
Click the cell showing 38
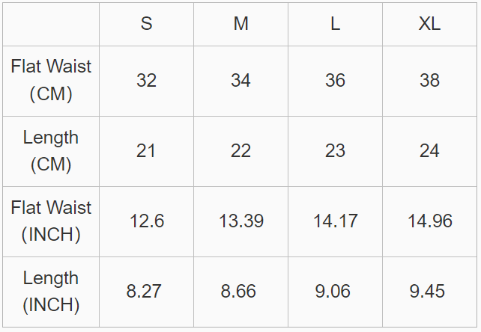click(429, 82)
